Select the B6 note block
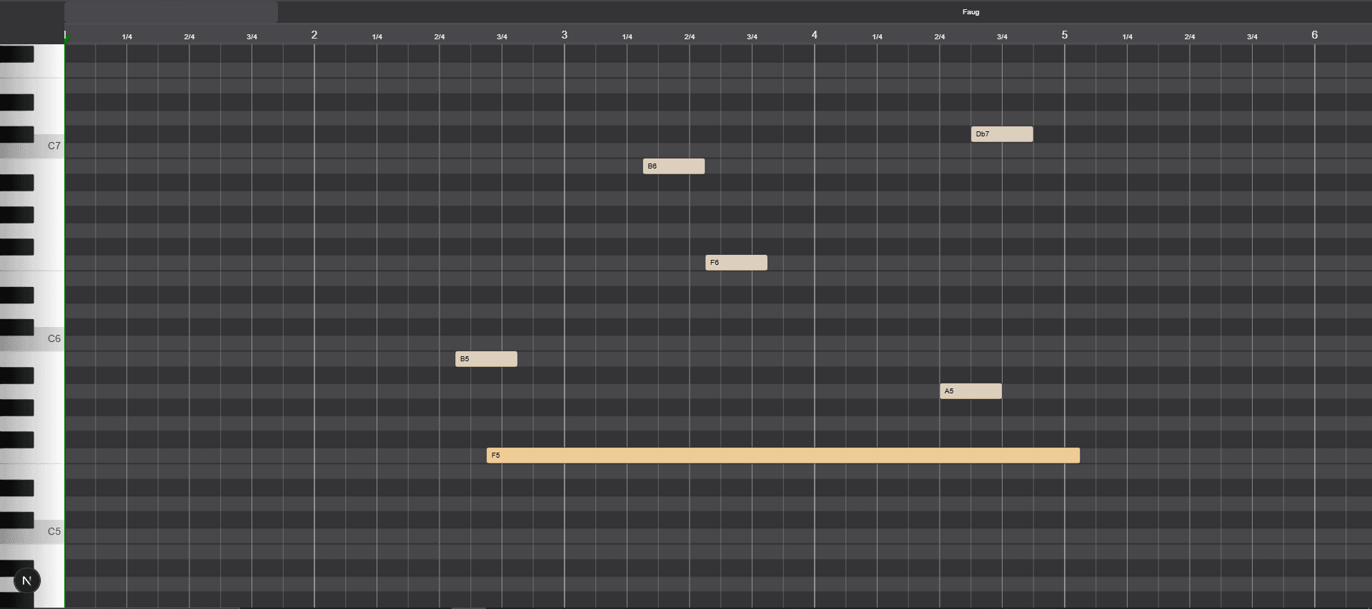This screenshot has width=1372, height=609. point(674,166)
